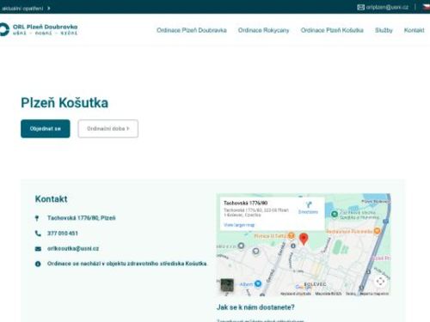Open Keyboard shortcuts on map footer
The image size is (430, 322).
click(296, 294)
